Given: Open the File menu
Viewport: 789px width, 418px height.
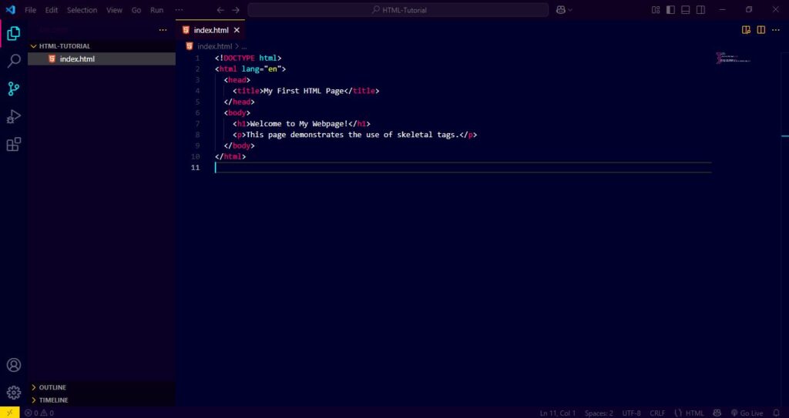Looking at the screenshot, I should click(30, 10).
